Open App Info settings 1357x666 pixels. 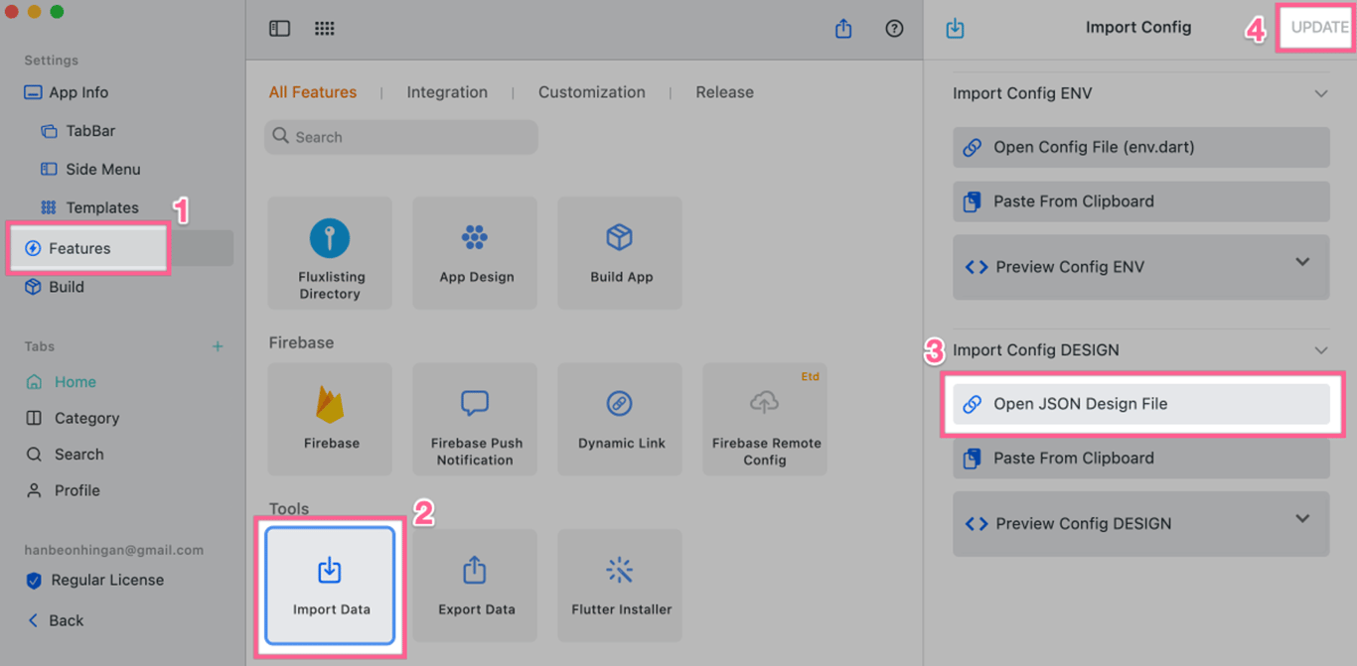click(67, 92)
